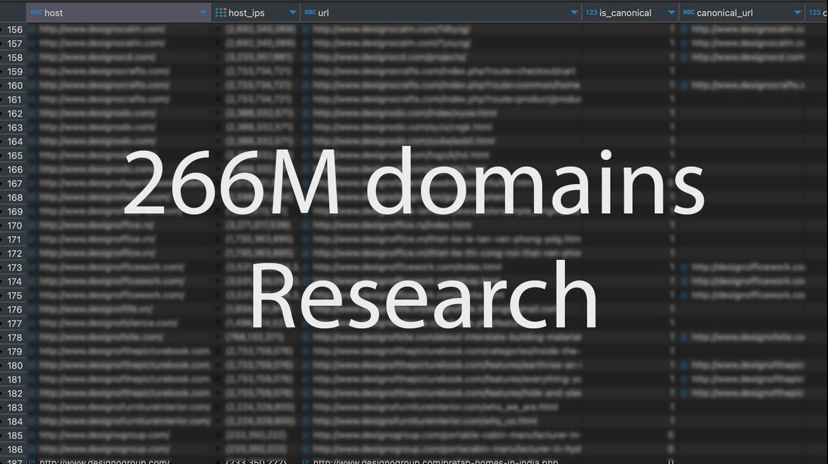
Task: Select row number 160
Action: [x=14, y=85]
